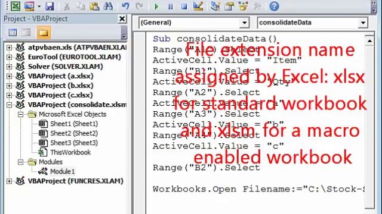Viewport: 382px width, 214px height.
Task: Click the Range("B2").Select code line
Action: pos(207,168)
